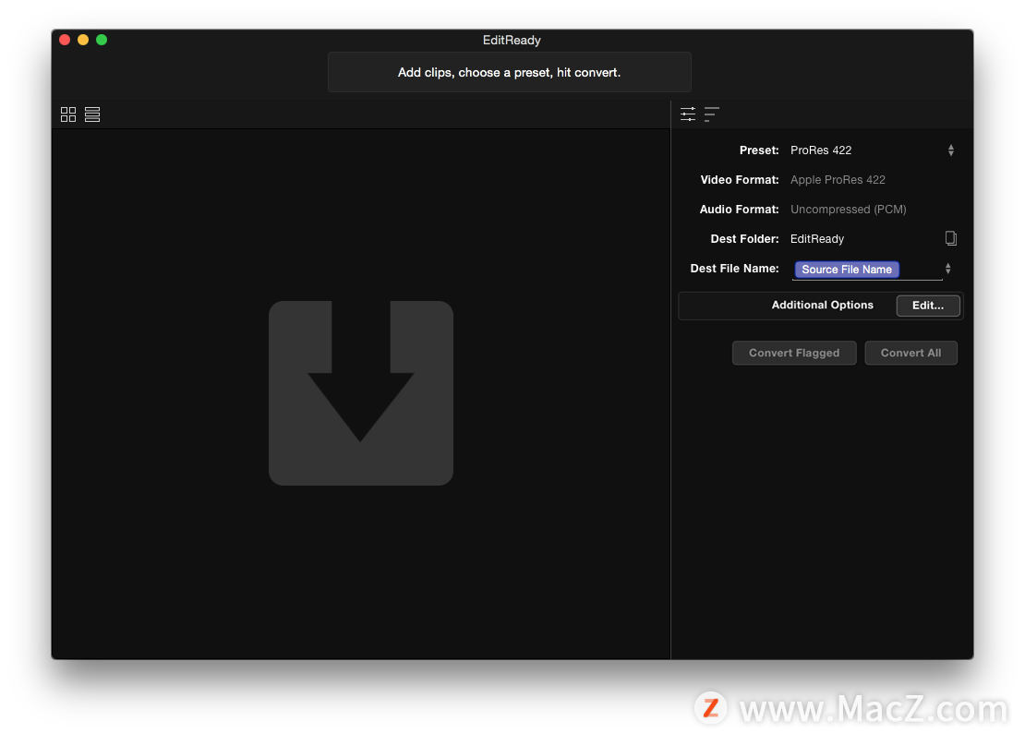
Task: Switch to grid view of clips
Action: (x=68, y=114)
